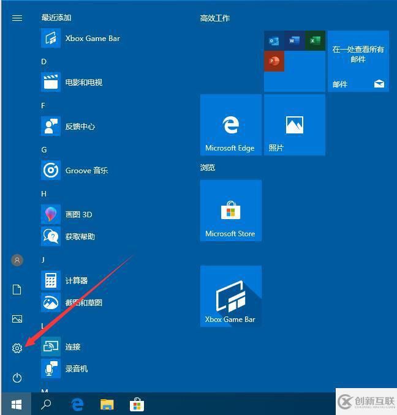Click the Windows Start button on the taskbar
The image size is (397, 415).
click(17, 404)
